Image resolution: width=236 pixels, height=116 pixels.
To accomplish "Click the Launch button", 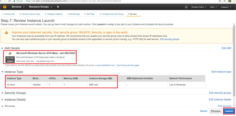I will pyautogui.click(x=229, y=111).
